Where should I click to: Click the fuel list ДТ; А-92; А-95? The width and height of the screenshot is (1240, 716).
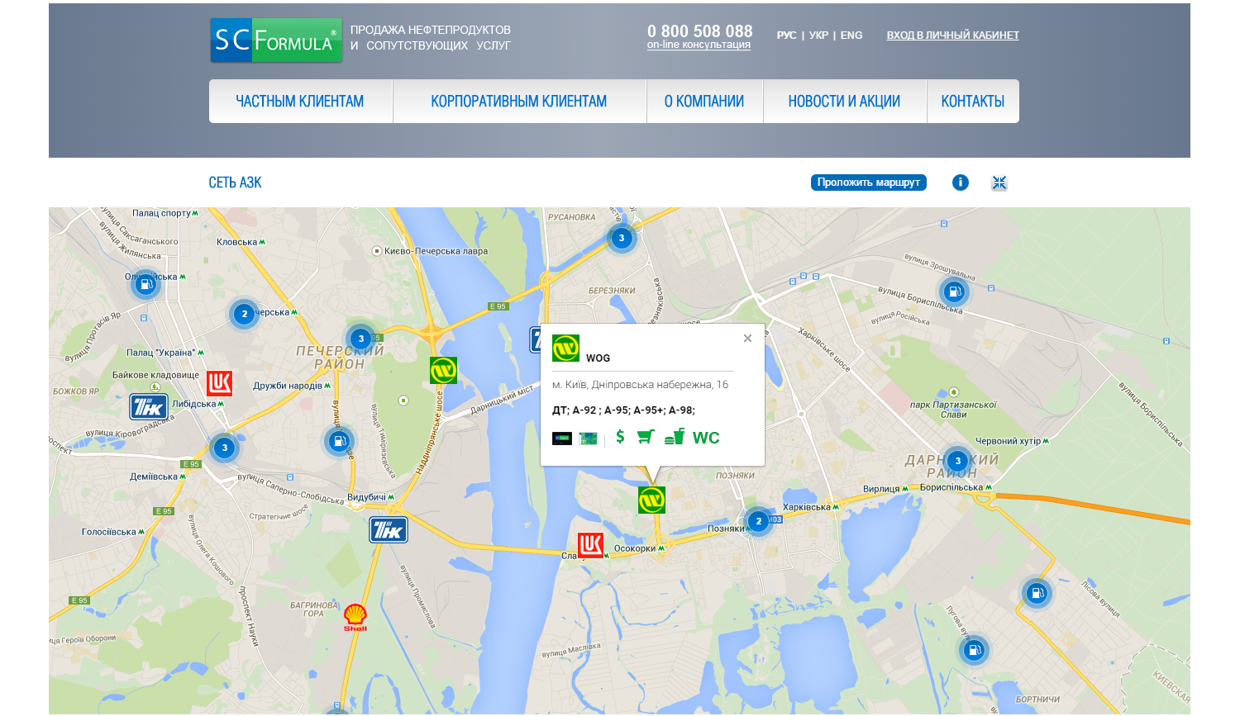pyautogui.click(x=623, y=410)
